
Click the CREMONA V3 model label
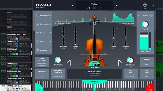94,67
